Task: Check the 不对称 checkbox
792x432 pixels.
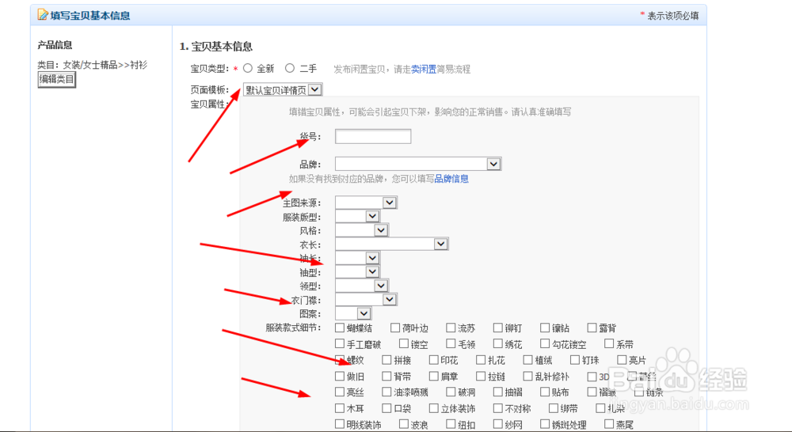Action: click(x=498, y=407)
